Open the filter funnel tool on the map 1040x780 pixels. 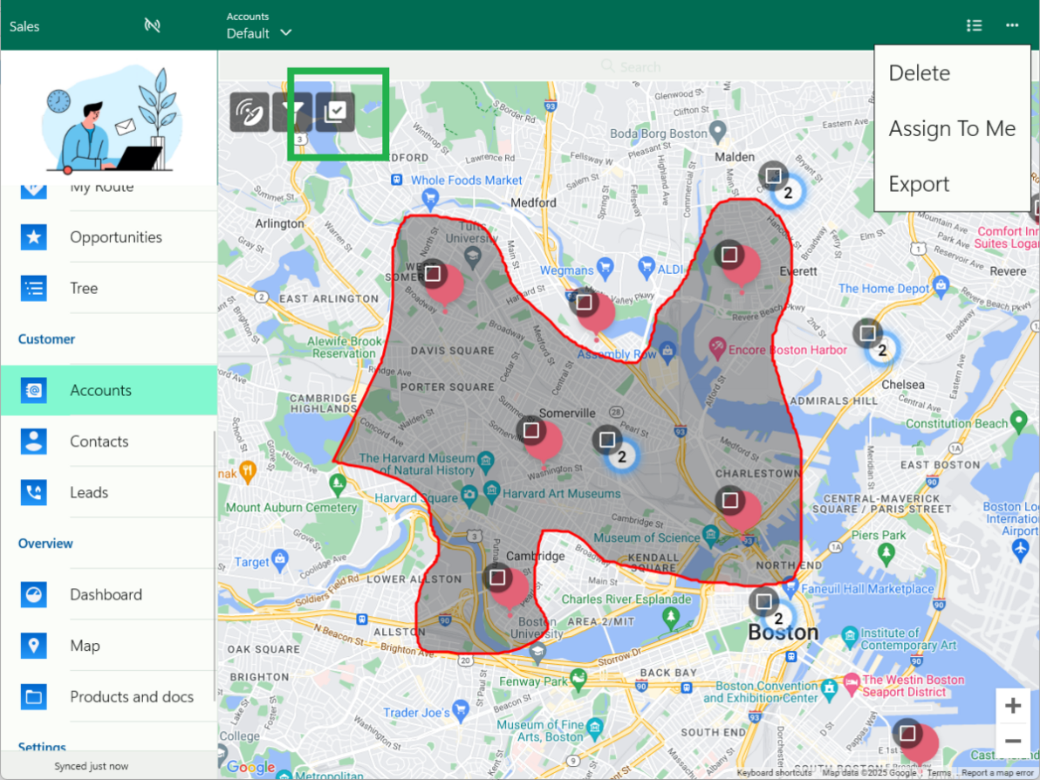click(292, 112)
